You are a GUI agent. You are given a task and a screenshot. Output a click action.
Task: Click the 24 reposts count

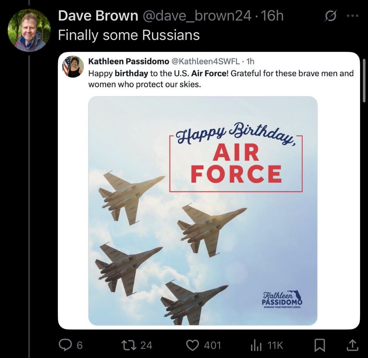click(146, 345)
